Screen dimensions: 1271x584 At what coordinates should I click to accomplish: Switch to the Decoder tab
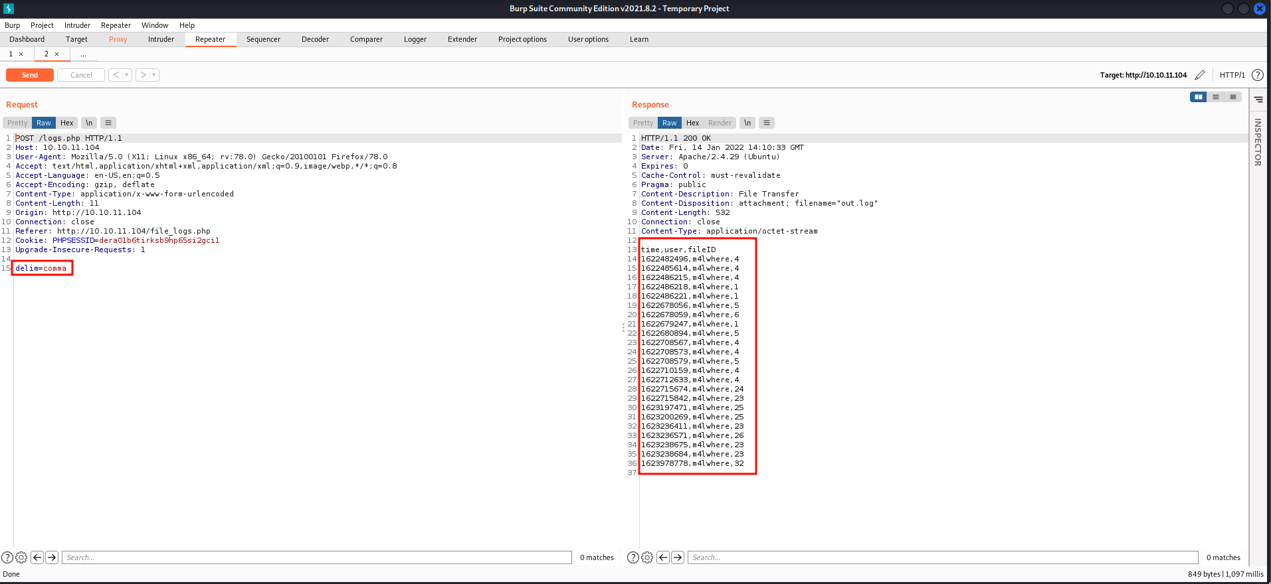(315, 39)
